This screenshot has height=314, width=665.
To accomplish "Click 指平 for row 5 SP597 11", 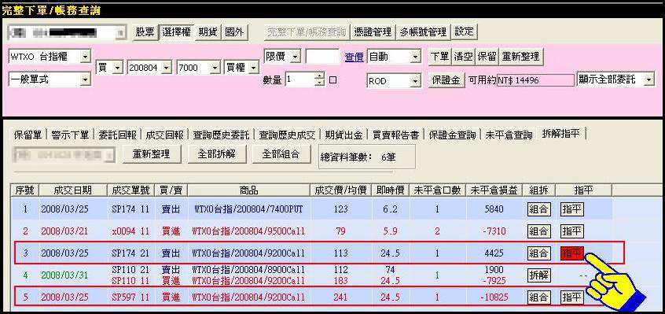I will (x=571, y=297).
